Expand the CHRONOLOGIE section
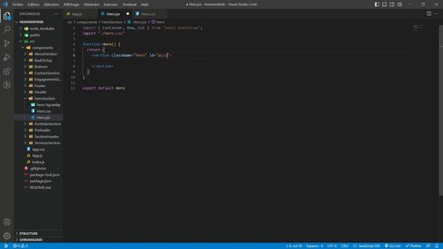 coord(38,240)
